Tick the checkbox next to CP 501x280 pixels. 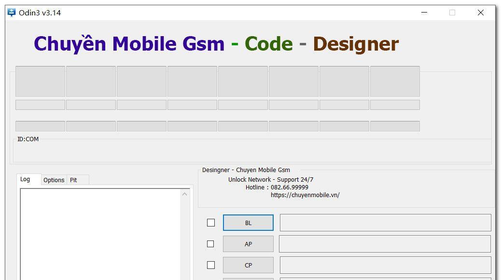211,265
